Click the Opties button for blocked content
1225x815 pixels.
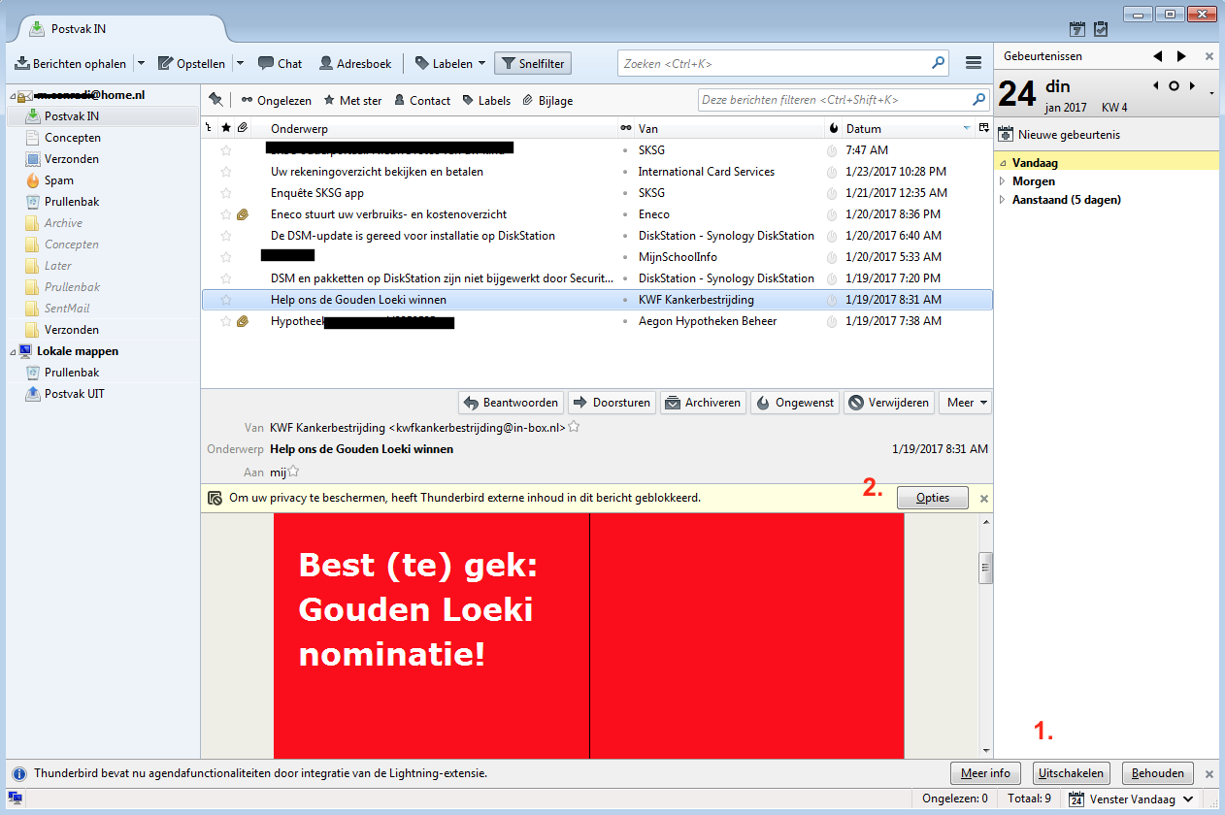pos(932,498)
